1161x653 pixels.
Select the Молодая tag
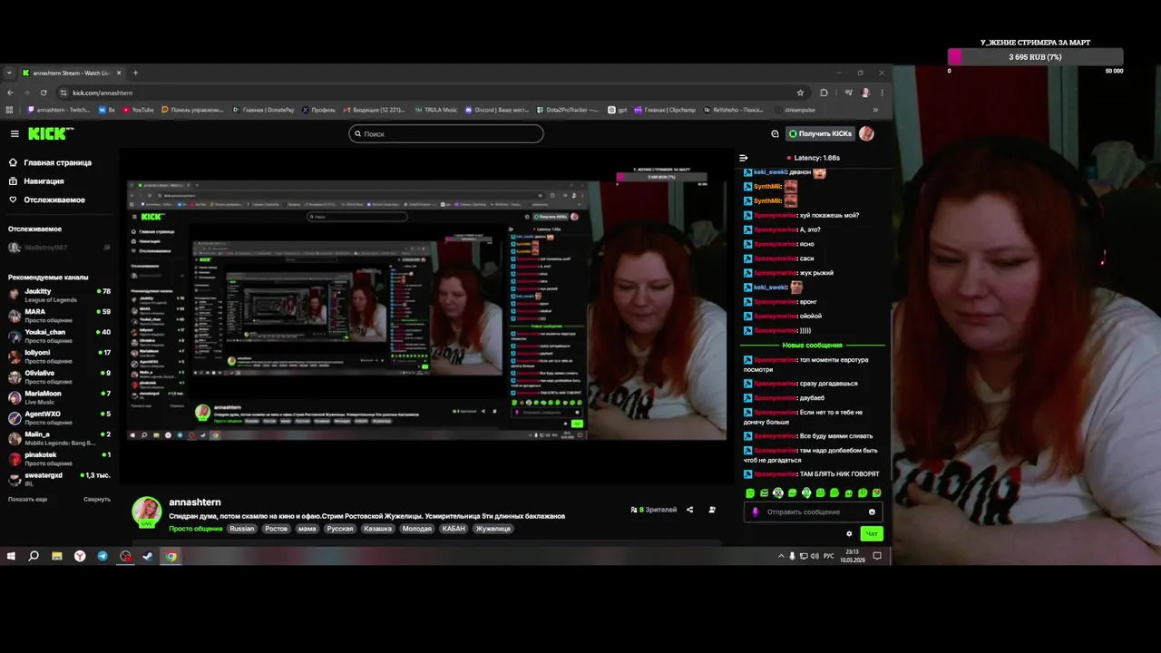click(x=417, y=529)
